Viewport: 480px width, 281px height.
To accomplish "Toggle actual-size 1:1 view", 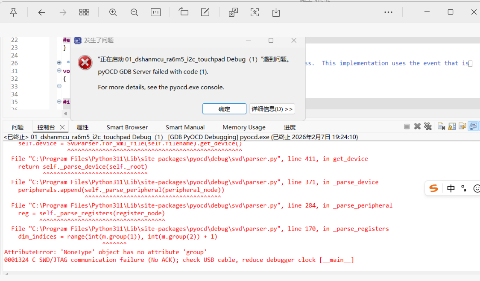I will coord(155,12).
